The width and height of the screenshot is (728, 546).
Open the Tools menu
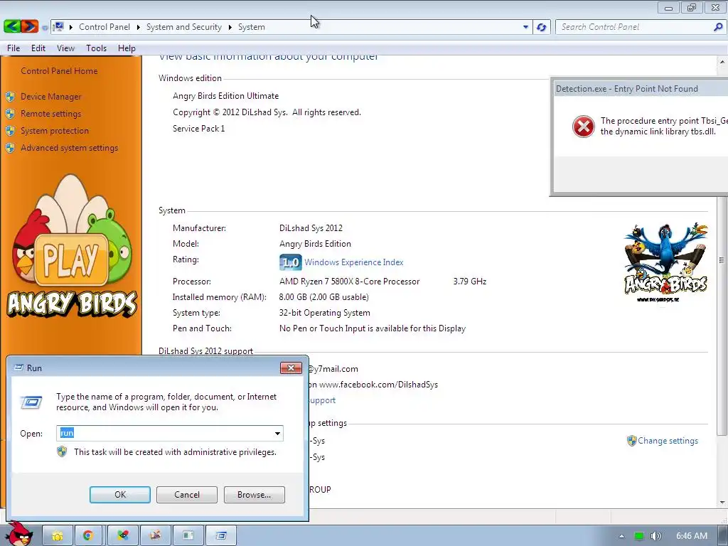[x=96, y=48]
